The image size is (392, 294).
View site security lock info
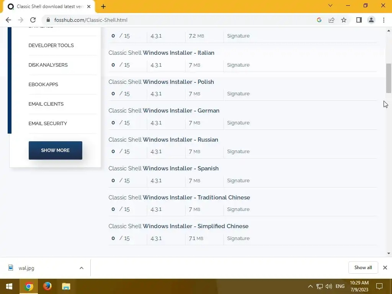[48, 20]
